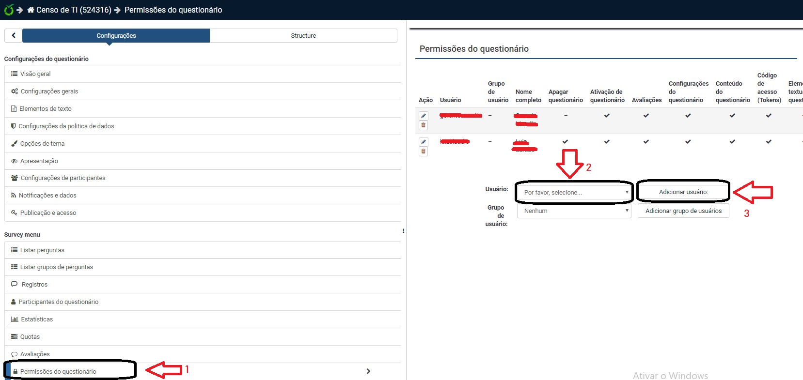This screenshot has width=803, height=380.
Task: Click Código de acesso (Tokens) column header
Action: click(x=769, y=88)
